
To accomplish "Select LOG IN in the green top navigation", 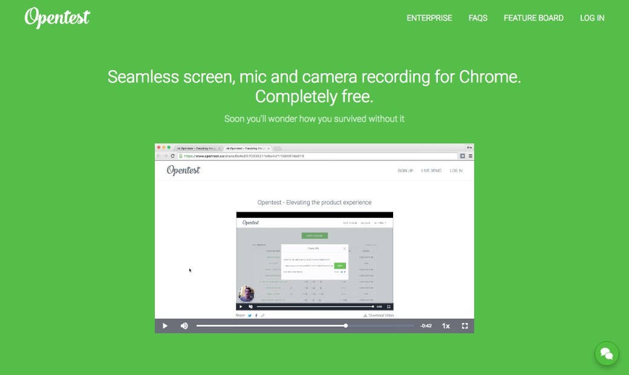I will click(x=592, y=18).
